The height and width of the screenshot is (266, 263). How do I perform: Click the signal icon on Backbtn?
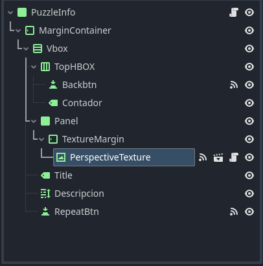(234, 85)
